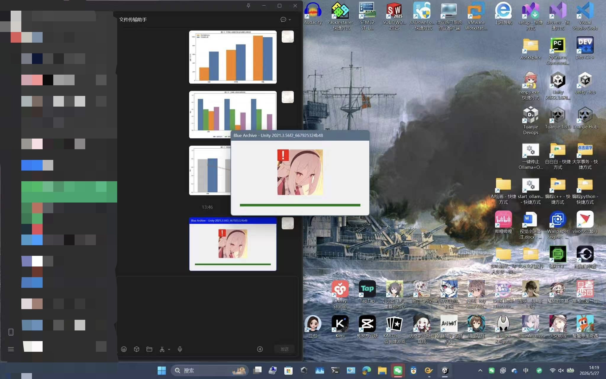Open the Audacity desktop shortcut
606x379 pixels.
pos(313,14)
